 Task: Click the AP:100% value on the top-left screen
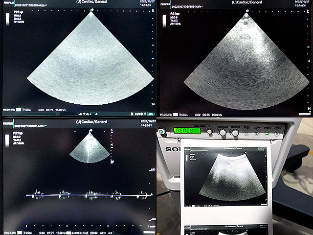(19, 22)
